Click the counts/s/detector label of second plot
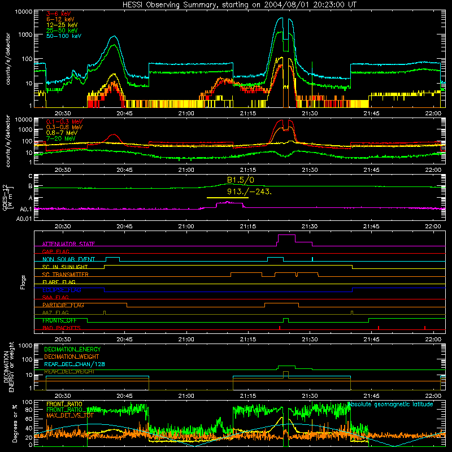 [8, 141]
